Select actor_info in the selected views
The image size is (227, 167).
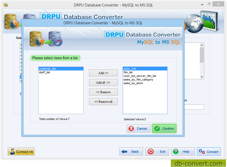click(145, 69)
